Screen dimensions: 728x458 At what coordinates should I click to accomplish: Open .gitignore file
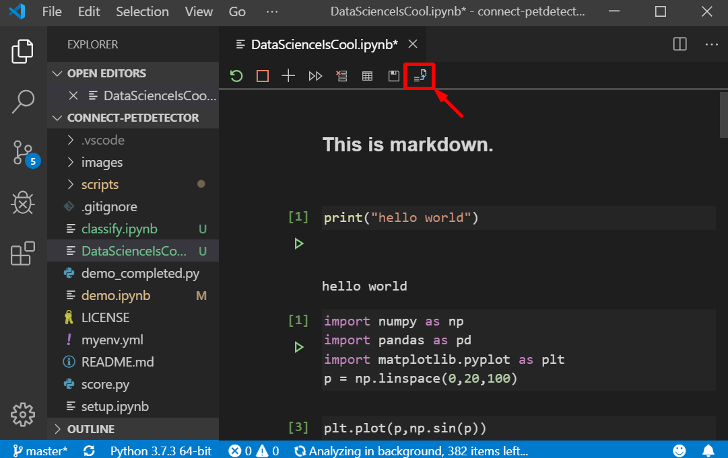(x=133, y=206)
